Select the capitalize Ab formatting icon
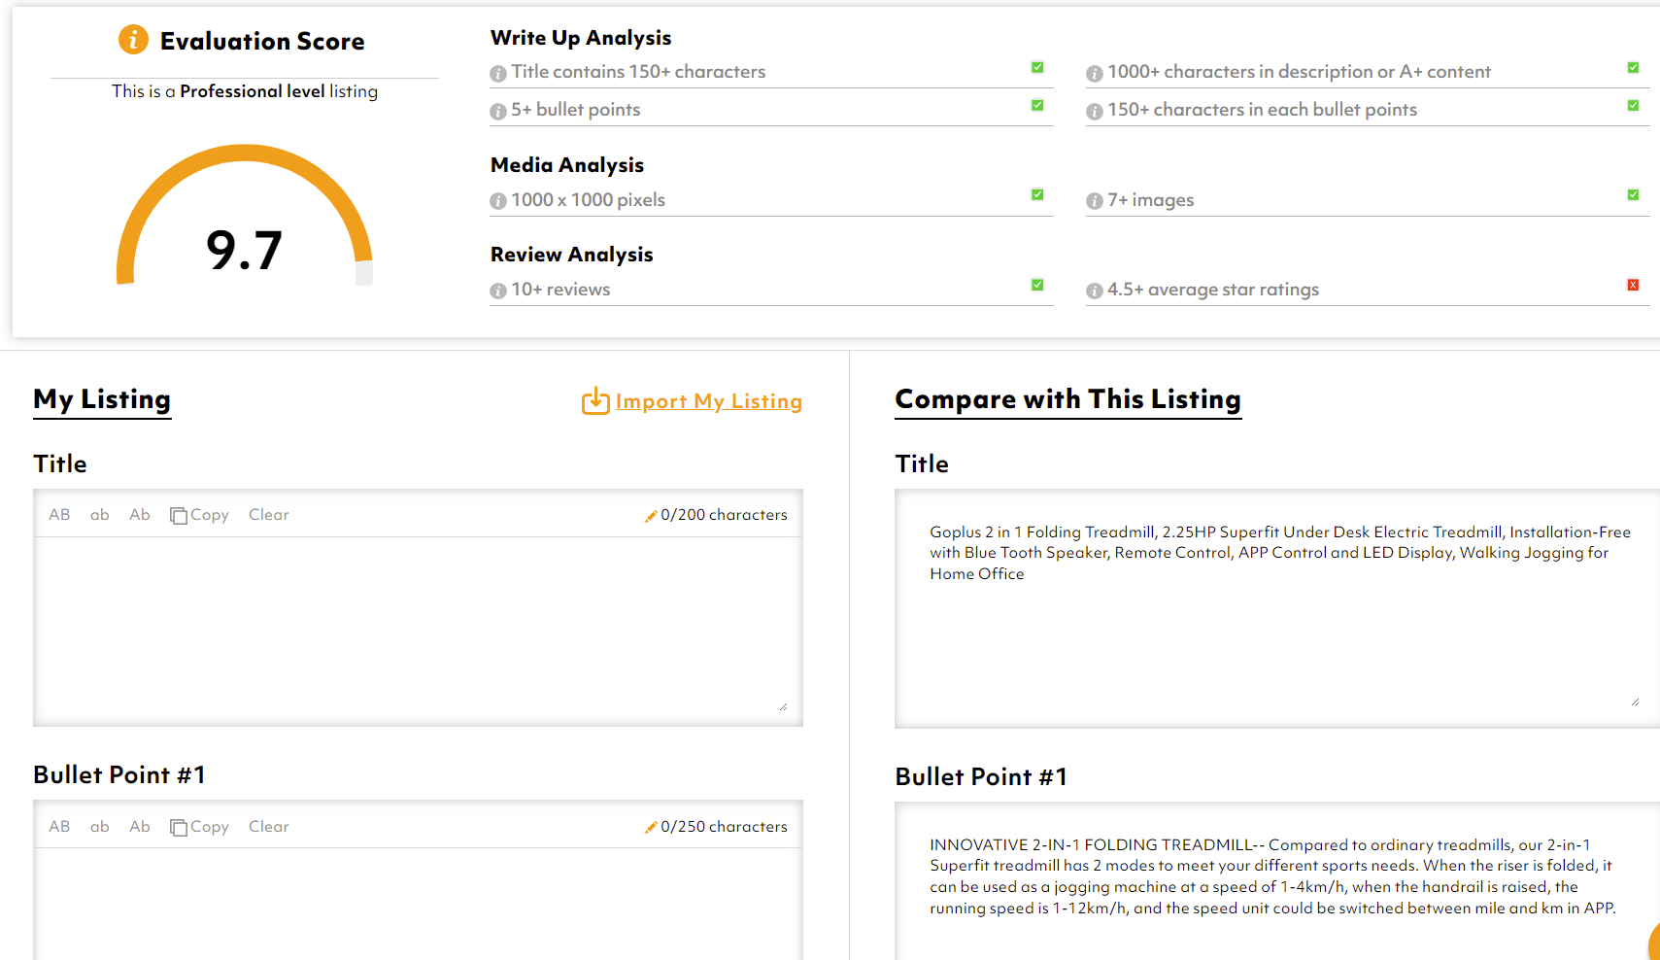The image size is (1660, 960). (x=139, y=514)
